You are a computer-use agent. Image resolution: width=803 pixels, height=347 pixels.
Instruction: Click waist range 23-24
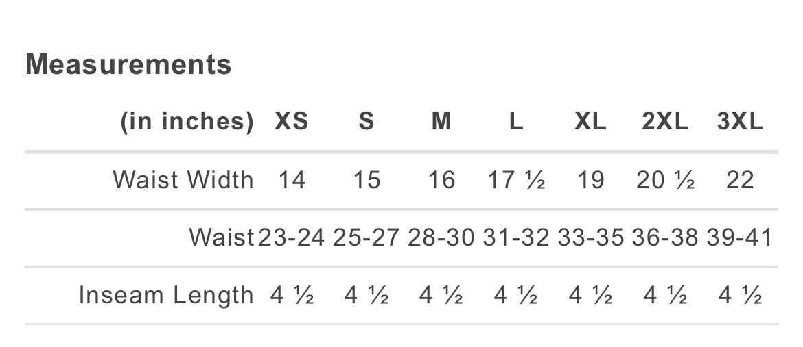pos(292,237)
